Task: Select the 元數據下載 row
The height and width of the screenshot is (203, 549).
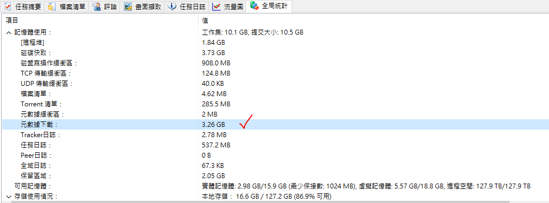Action: point(275,124)
